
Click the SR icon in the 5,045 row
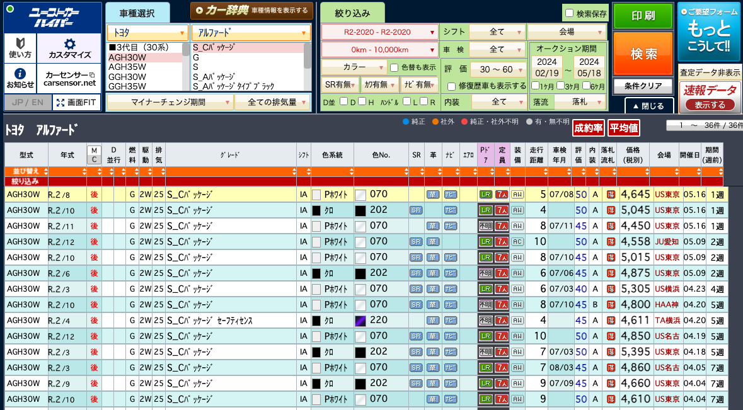click(416, 210)
